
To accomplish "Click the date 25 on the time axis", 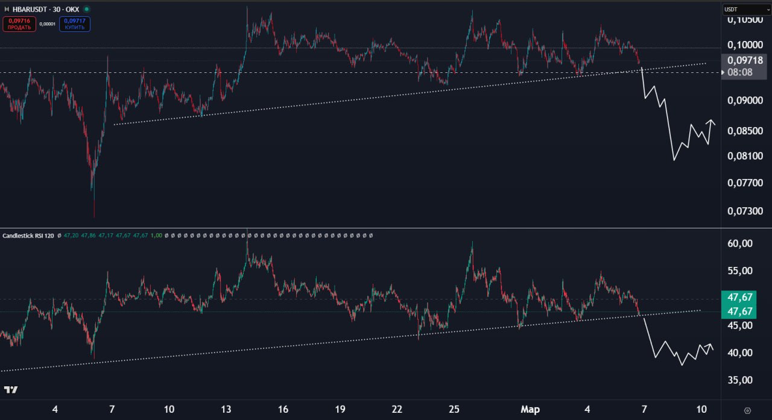I will (x=454, y=410).
